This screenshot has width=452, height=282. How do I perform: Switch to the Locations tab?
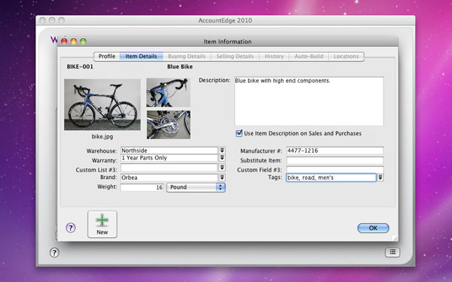click(x=347, y=56)
